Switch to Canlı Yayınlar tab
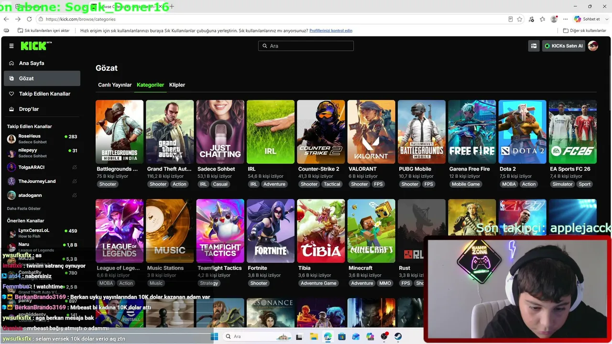612x344 pixels. pyautogui.click(x=115, y=85)
